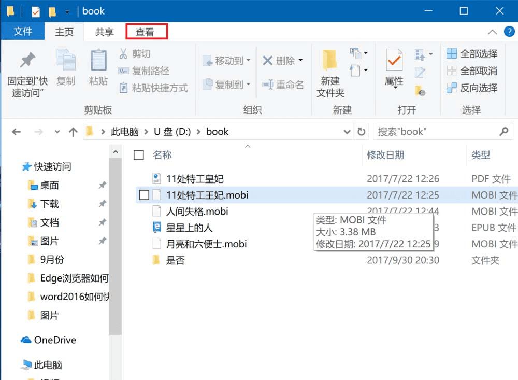
Task: Open the customize quick access toolbar dropdown
Action: (x=67, y=12)
